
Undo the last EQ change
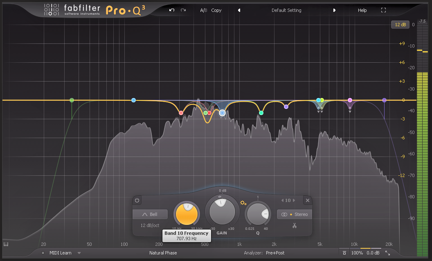[x=172, y=10]
